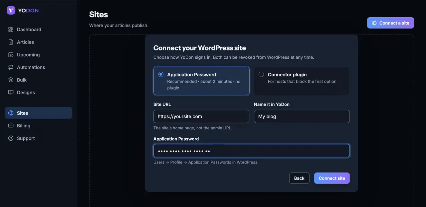The height and width of the screenshot is (207, 426).
Task: Click the Designs book icon
Action: pyautogui.click(x=11, y=93)
